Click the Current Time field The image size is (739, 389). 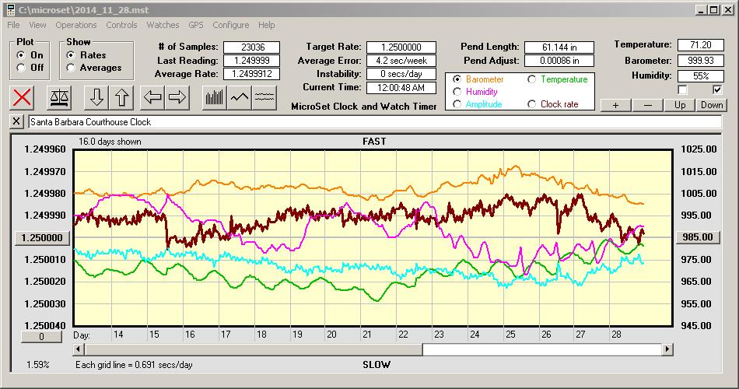401,87
